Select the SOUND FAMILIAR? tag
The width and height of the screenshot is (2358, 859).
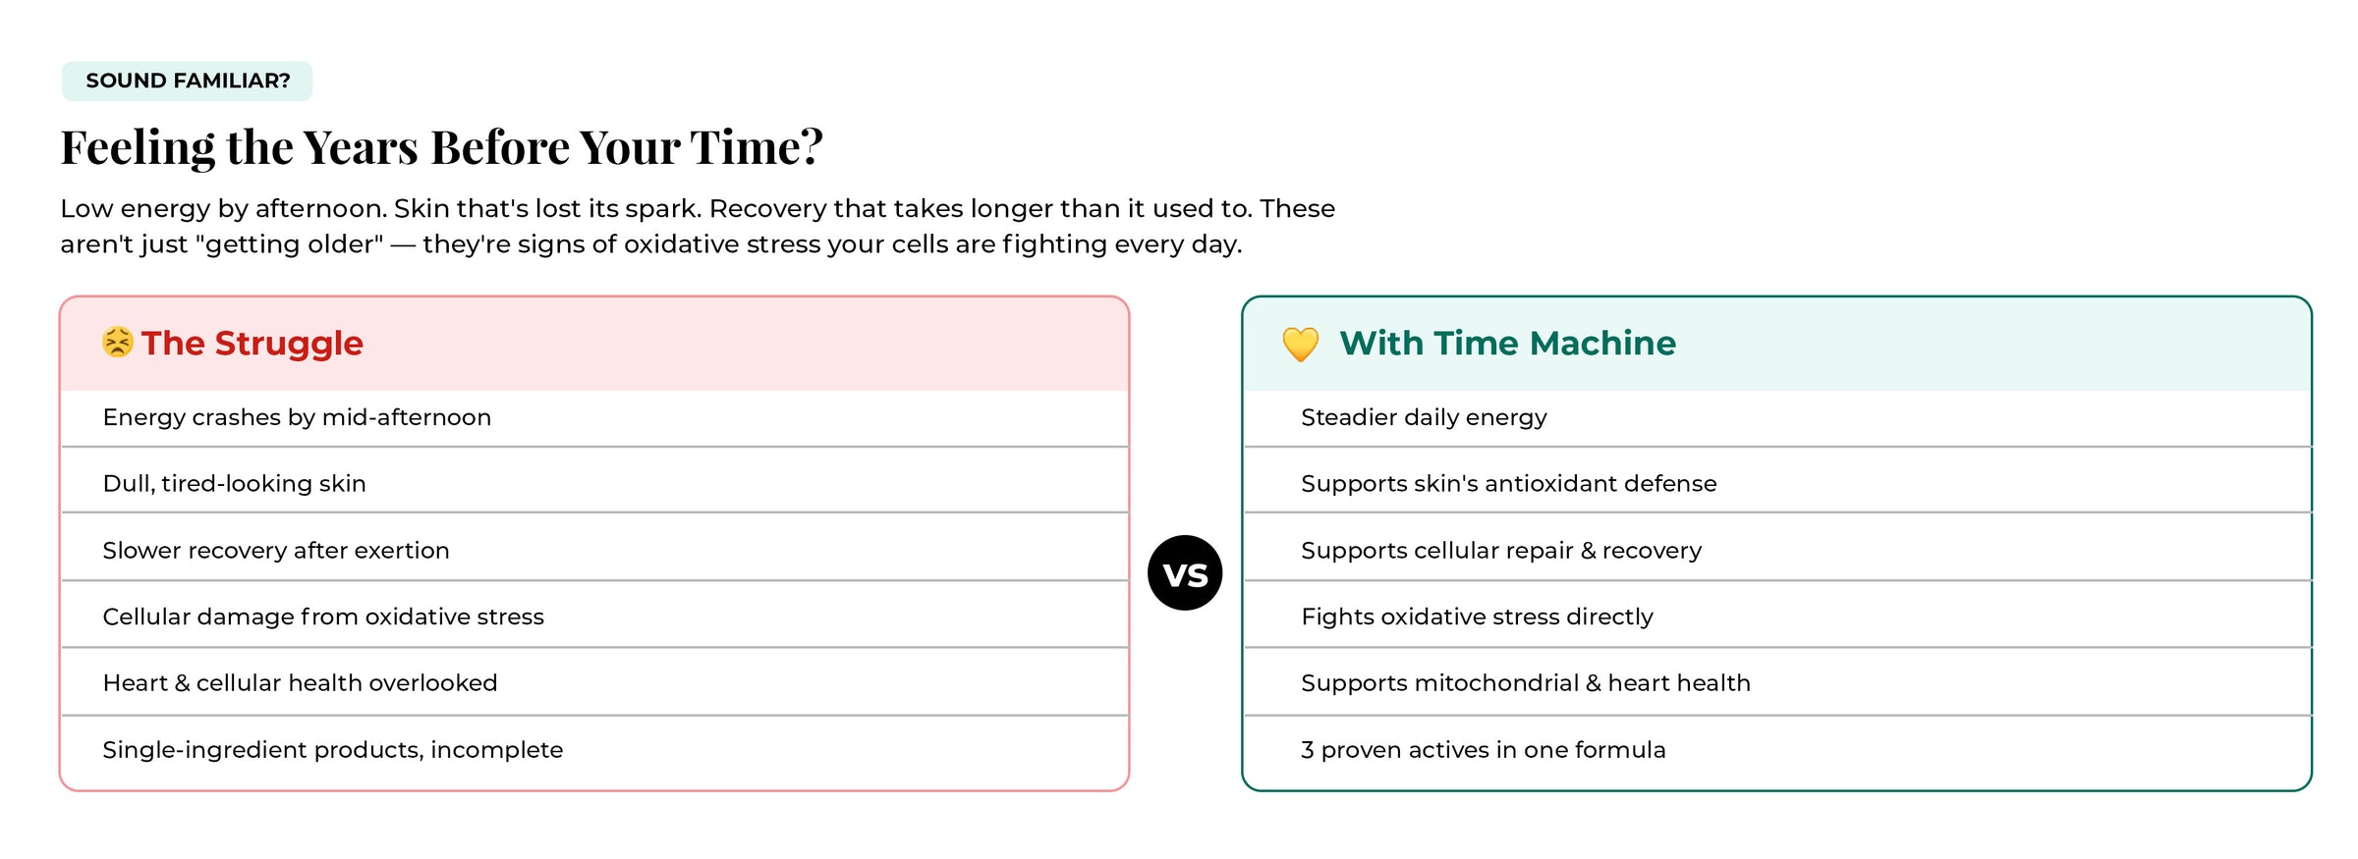tap(188, 81)
